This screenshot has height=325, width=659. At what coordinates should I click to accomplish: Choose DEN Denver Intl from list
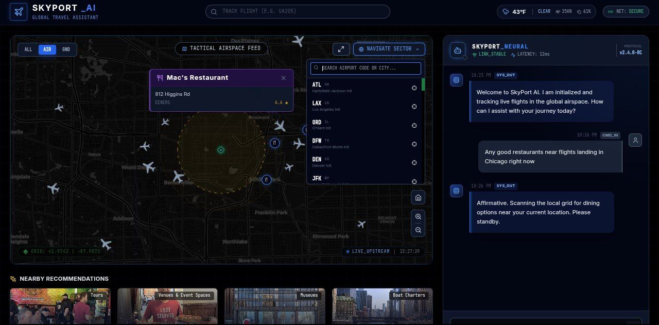[365, 162]
